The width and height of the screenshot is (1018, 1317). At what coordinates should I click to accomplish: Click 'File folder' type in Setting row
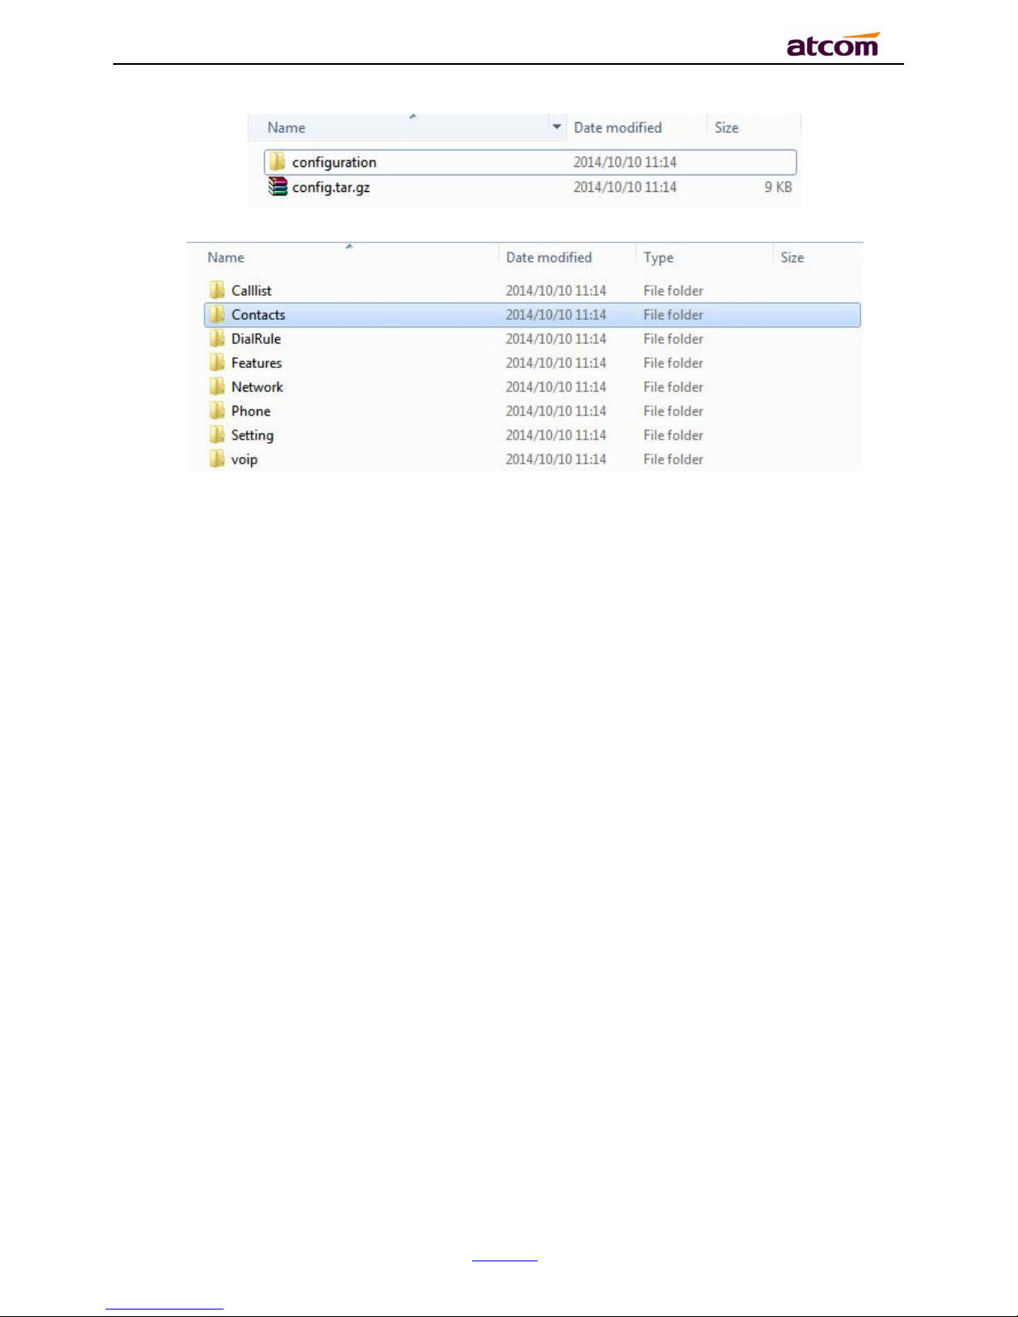click(x=673, y=435)
